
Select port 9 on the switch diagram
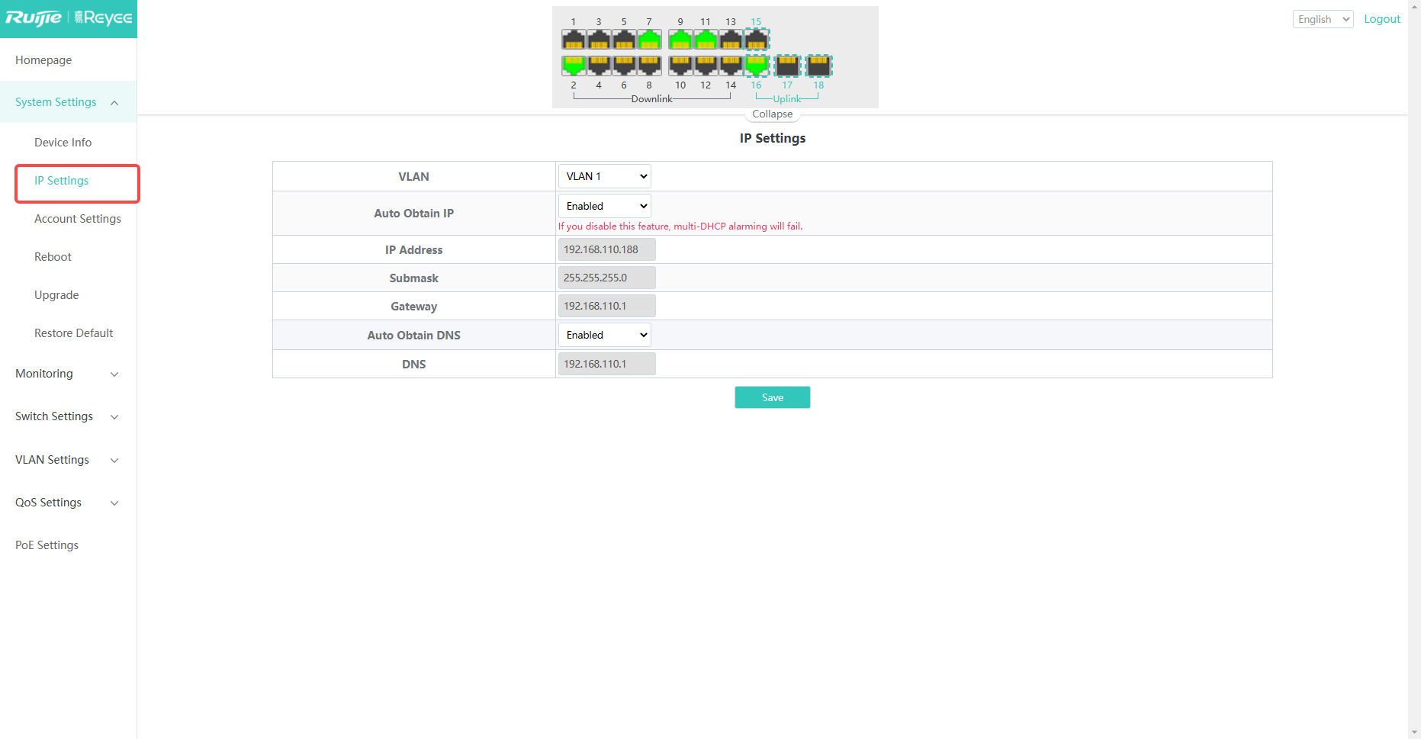click(680, 40)
